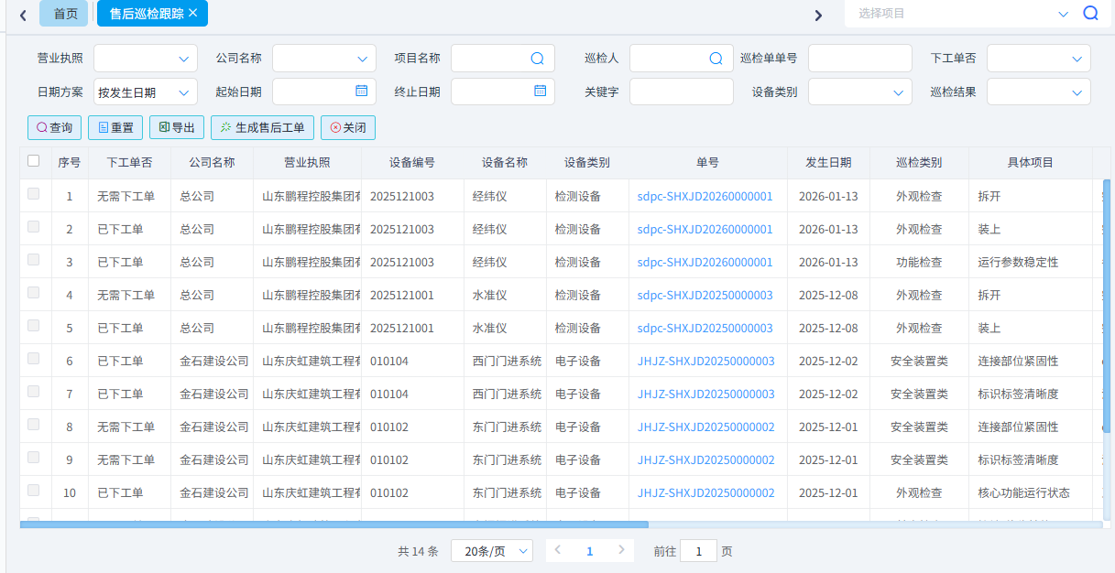Click the 选择项目 search icon top right
The height and width of the screenshot is (573, 1115).
click(x=1089, y=15)
